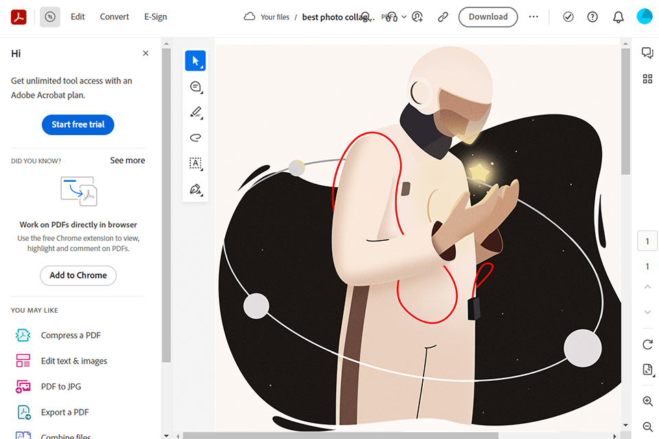The width and height of the screenshot is (659, 439).
Task: Open the Comments panel icon
Action: (x=647, y=53)
